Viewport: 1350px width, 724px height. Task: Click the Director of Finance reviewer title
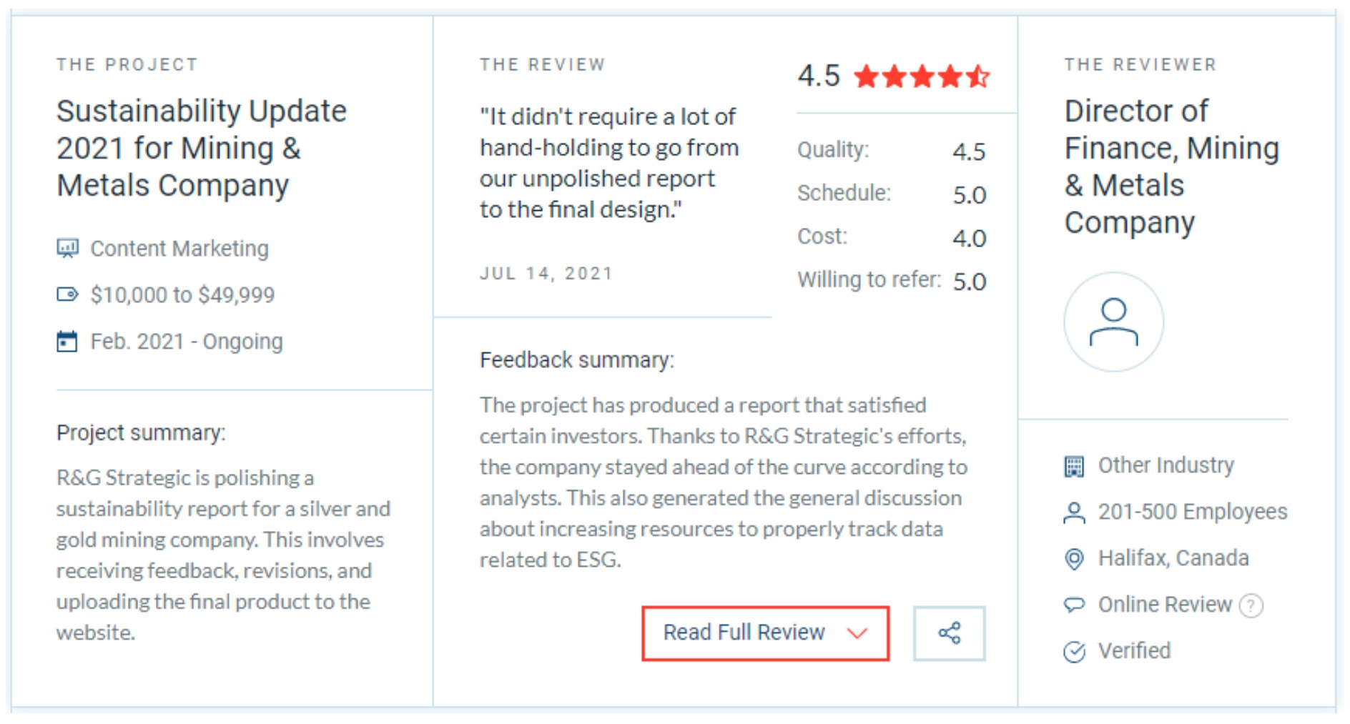click(x=1171, y=167)
